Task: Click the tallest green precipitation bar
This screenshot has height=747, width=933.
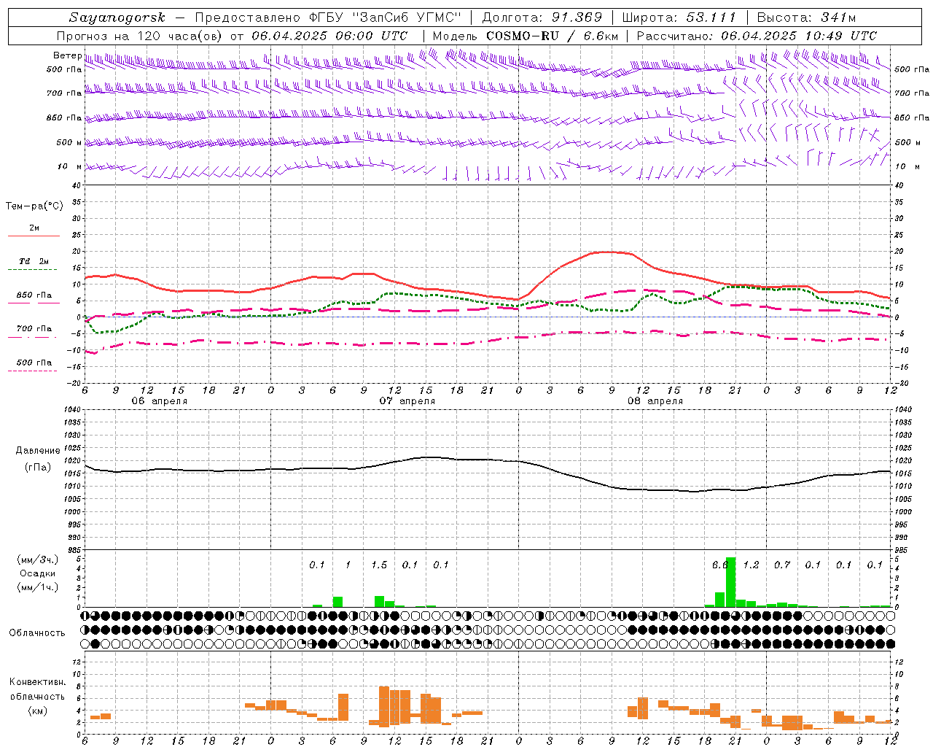Action: coord(730,582)
